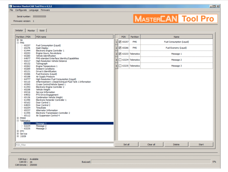The width and height of the screenshot is (228, 172).
Task: Open the Configurate menu
Action: coord(21,10)
